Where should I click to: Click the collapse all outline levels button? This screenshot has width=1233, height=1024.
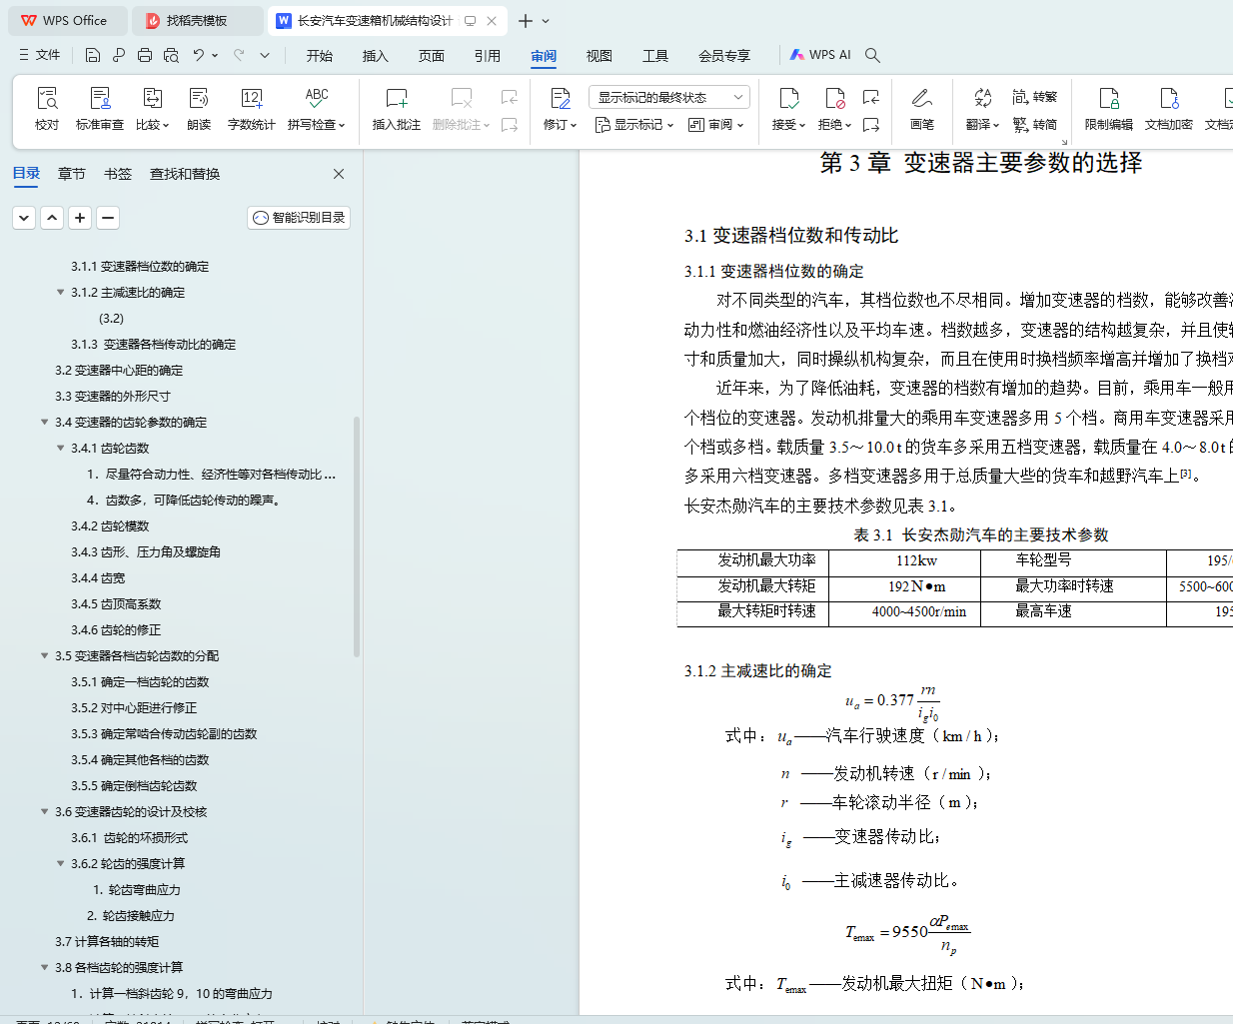(x=24, y=217)
